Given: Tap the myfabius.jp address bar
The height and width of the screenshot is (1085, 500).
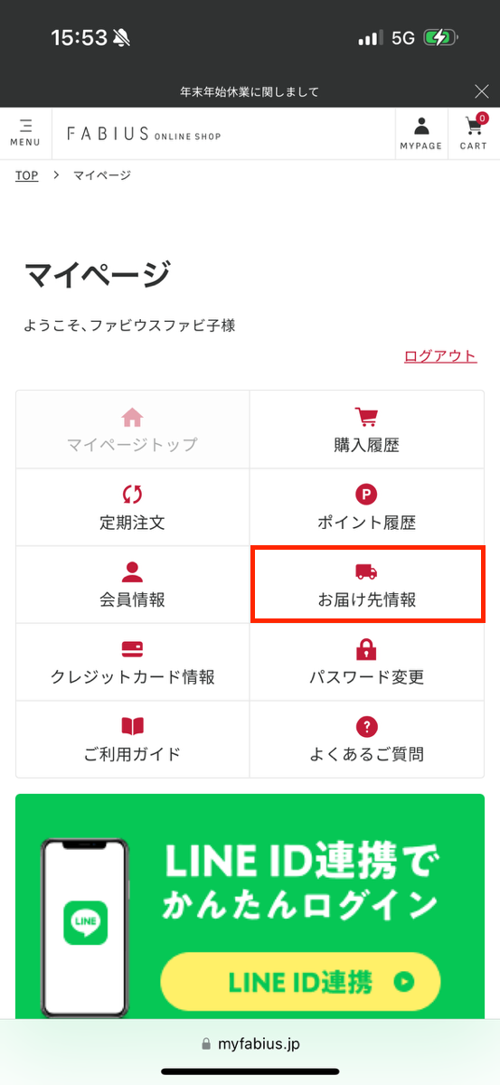Looking at the screenshot, I should click(250, 1043).
